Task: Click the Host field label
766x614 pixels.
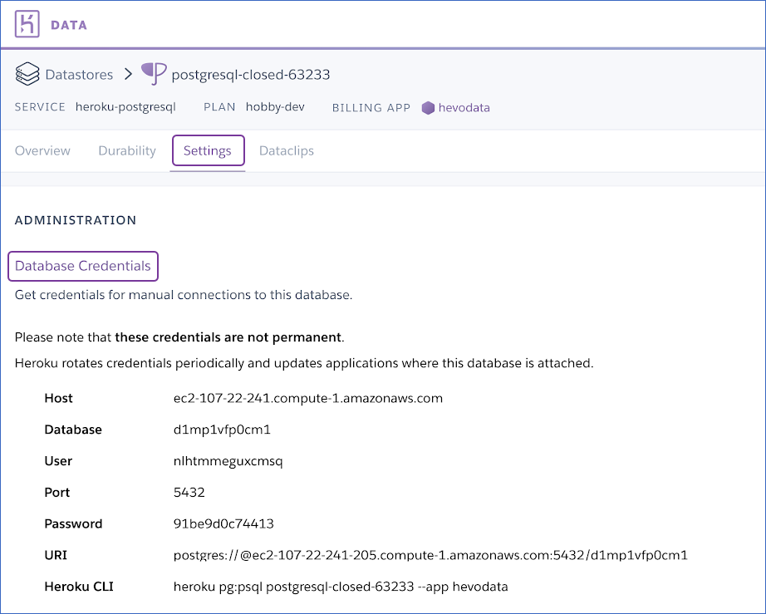Action: pos(59,398)
